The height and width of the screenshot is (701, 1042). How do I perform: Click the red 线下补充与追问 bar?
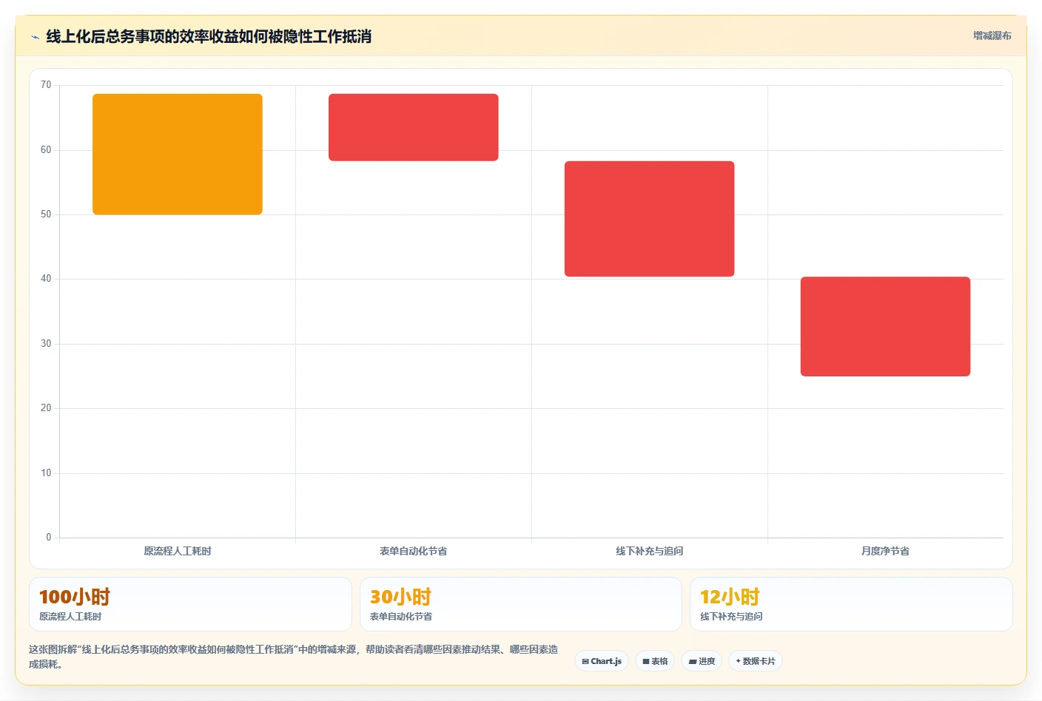point(650,219)
